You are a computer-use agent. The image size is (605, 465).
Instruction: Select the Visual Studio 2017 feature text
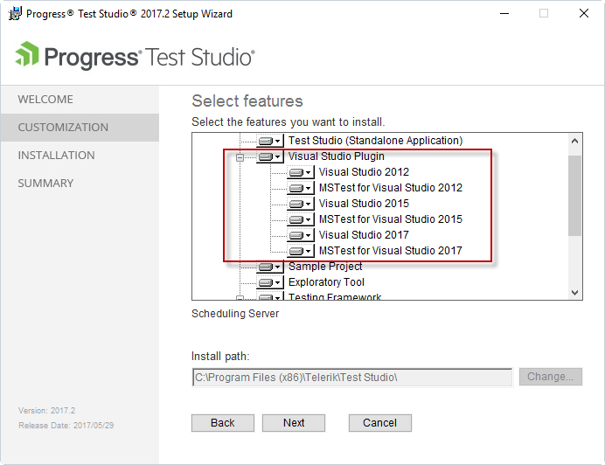pyautogui.click(x=364, y=235)
